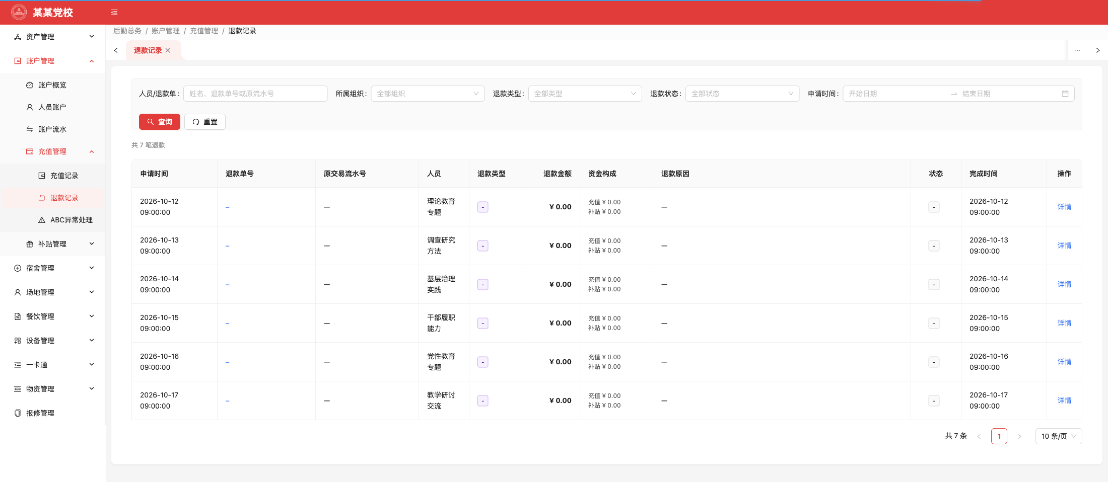Click the 充值记录 wallet icon
The image size is (1108, 482).
42,176
